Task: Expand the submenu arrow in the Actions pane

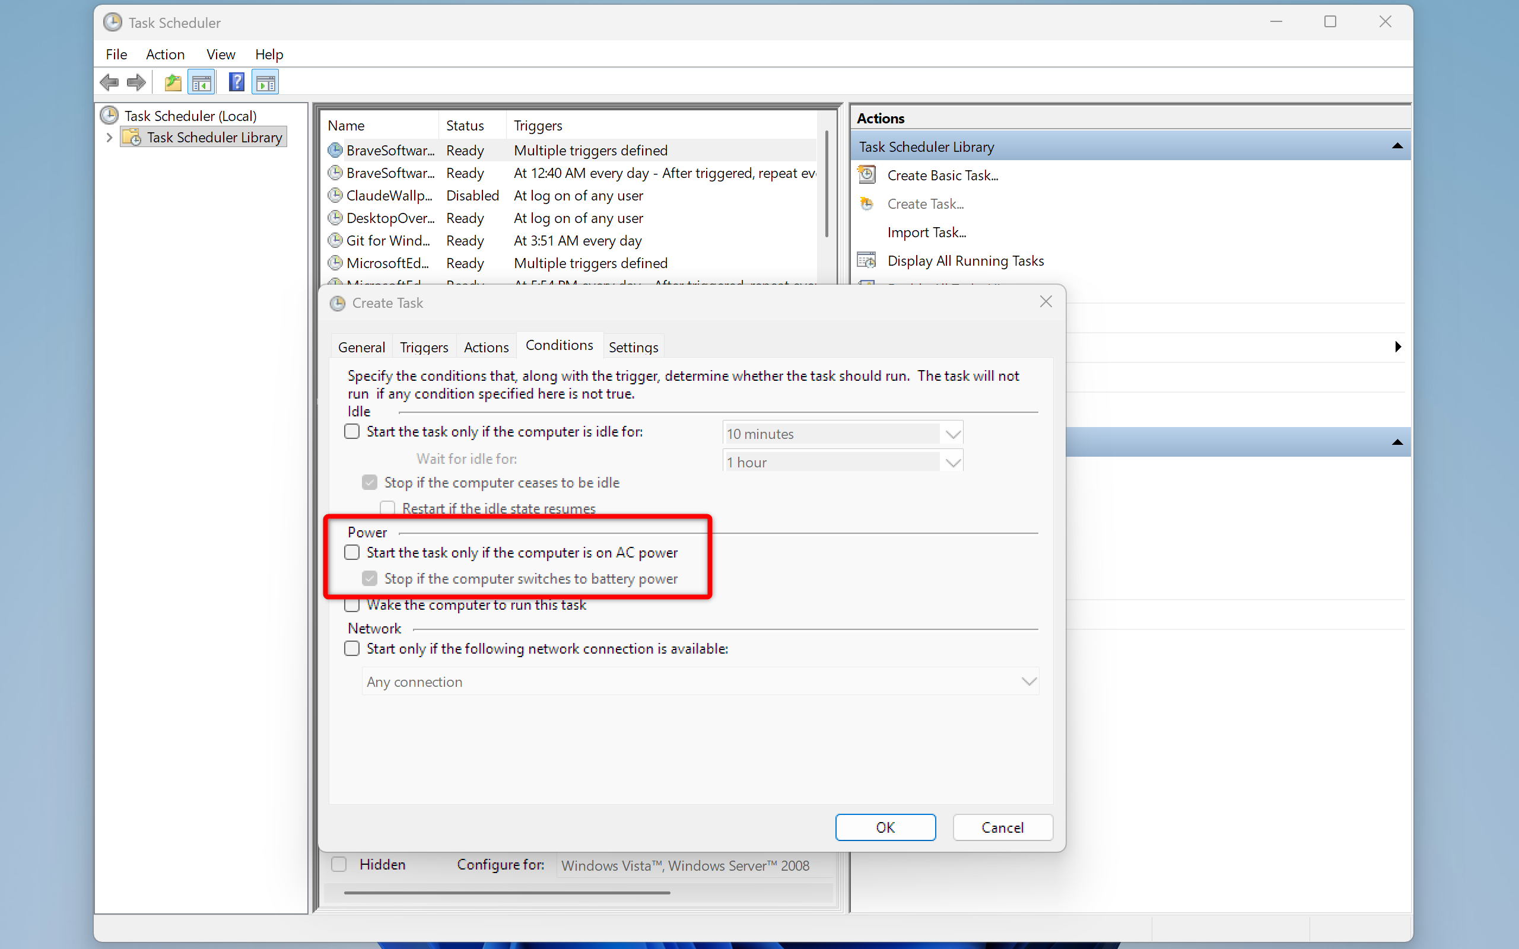Action: point(1398,346)
